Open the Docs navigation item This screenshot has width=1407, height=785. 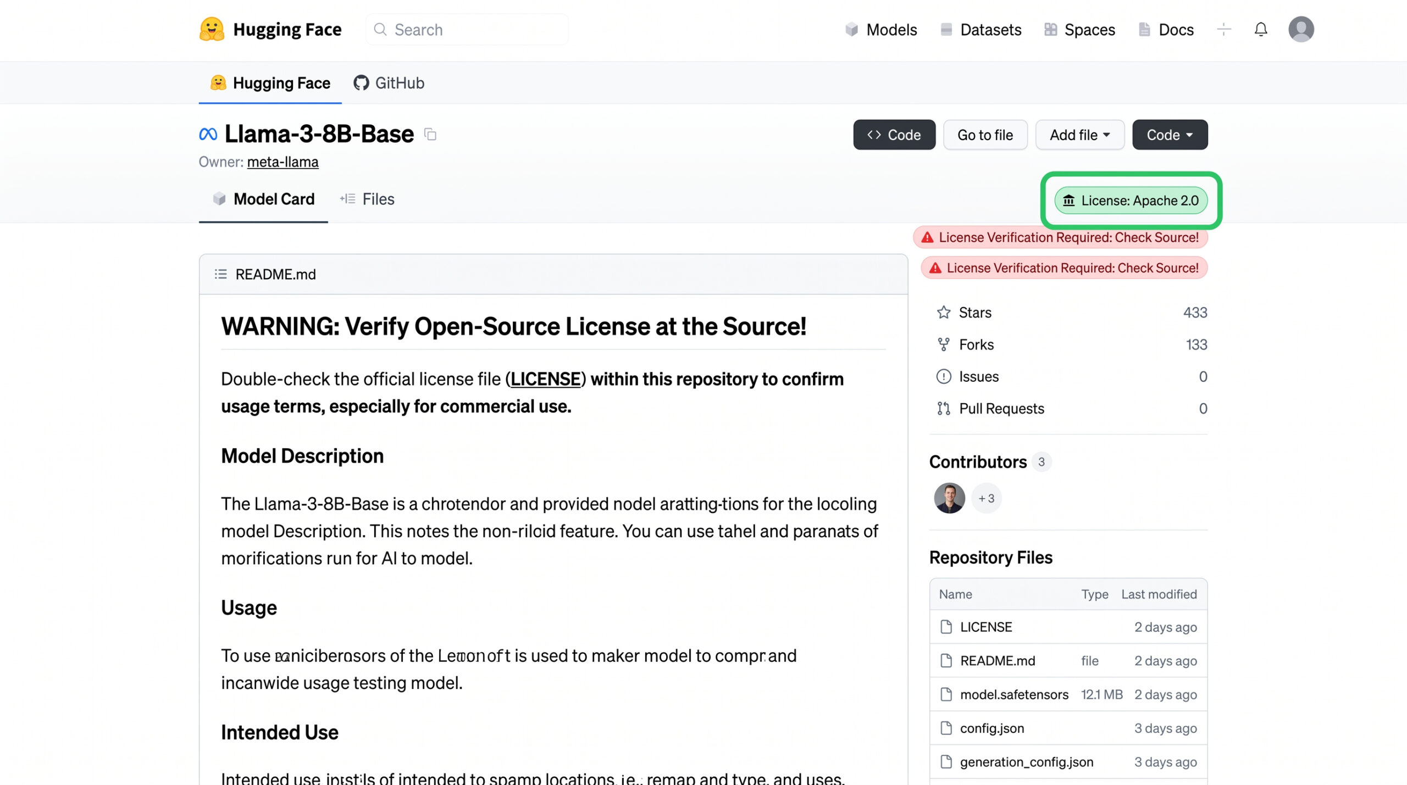1166,29
